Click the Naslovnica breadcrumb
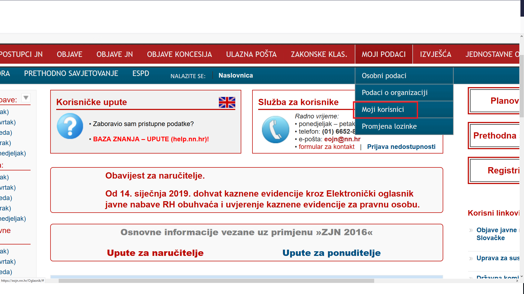 236,75
